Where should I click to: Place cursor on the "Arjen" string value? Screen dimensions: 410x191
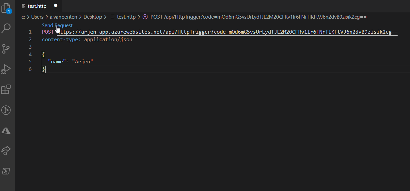[x=83, y=62]
